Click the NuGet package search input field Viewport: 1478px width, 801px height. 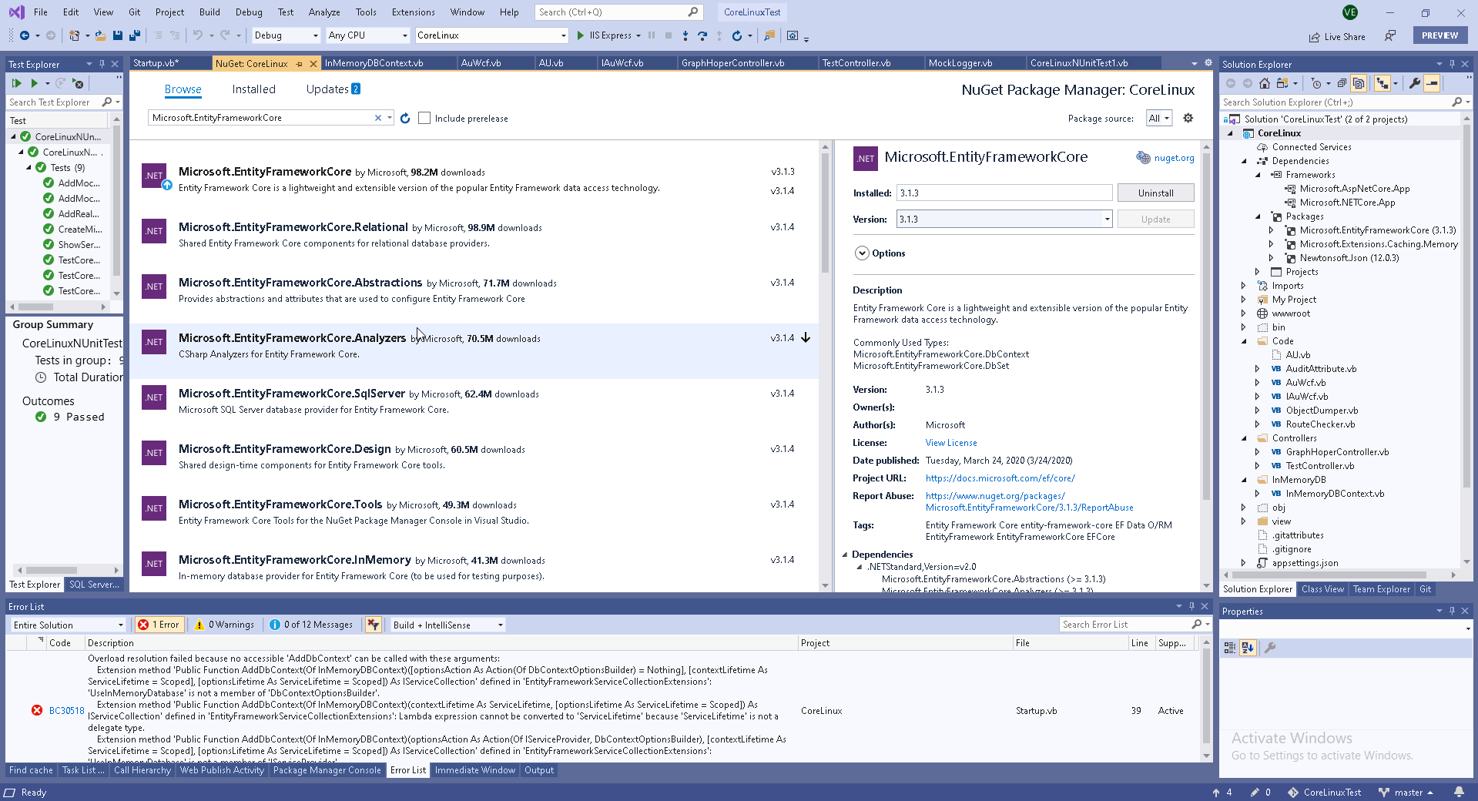(262, 118)
